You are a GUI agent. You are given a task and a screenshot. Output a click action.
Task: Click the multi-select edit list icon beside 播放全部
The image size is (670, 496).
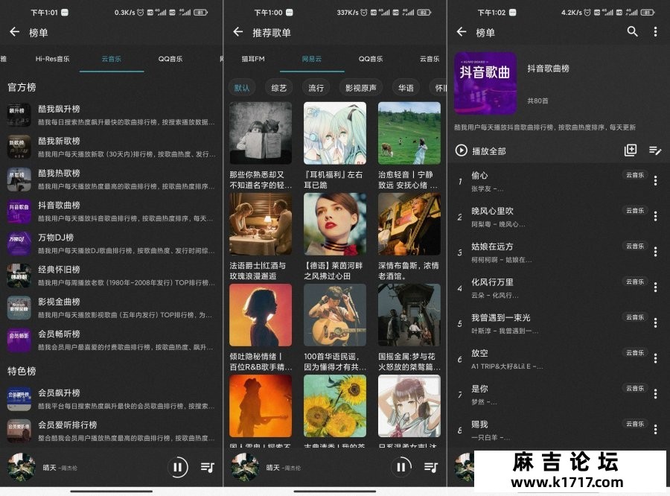655,150
